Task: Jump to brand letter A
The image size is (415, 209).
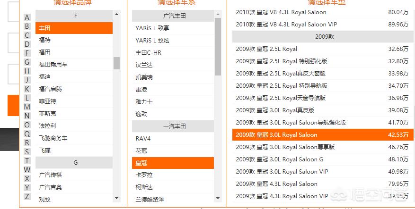Action: [x=27, y=17]
